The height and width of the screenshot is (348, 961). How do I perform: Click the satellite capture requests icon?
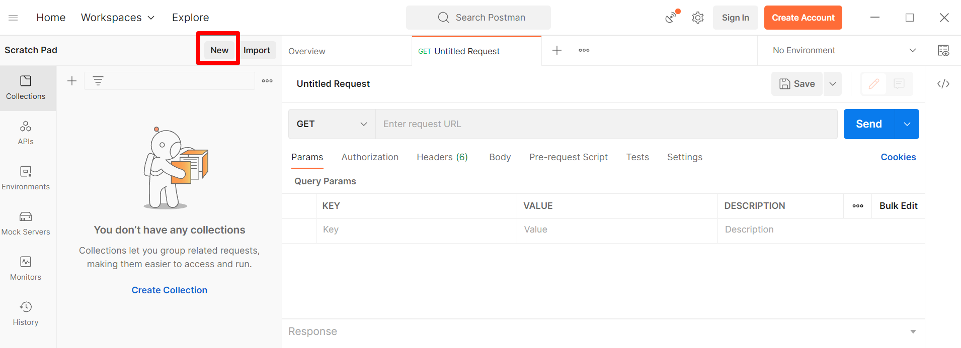click(x=672, y=17)
